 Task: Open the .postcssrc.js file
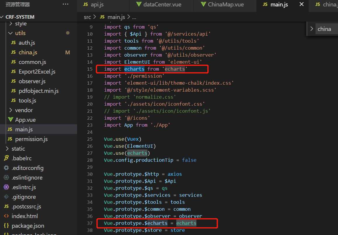point(26,207)
